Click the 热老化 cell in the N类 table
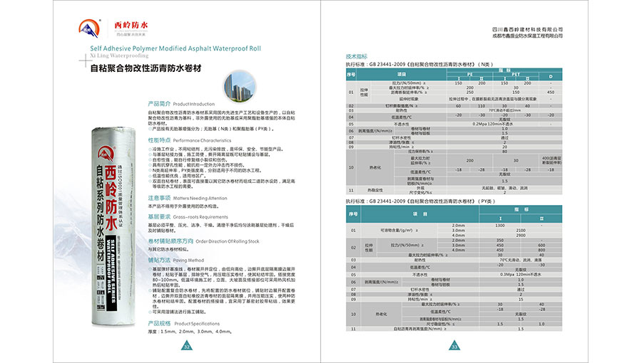This screenshot has width=642, height=363. point(375,167)
